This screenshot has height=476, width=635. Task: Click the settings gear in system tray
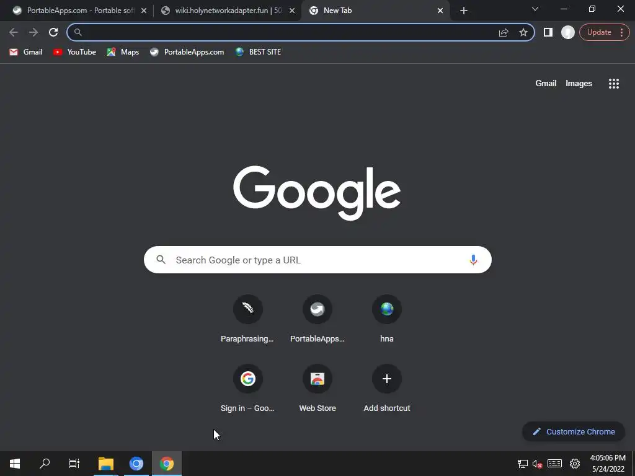coord(575,464)
